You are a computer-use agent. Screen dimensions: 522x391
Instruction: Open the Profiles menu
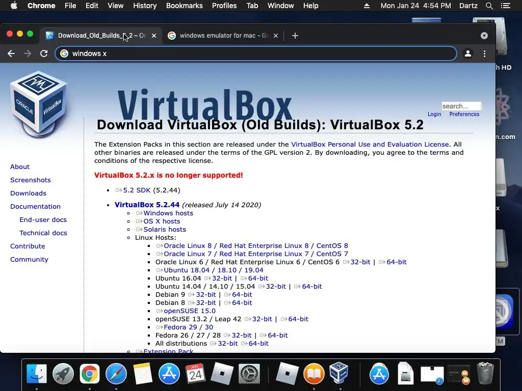click(x=224, y=6)
